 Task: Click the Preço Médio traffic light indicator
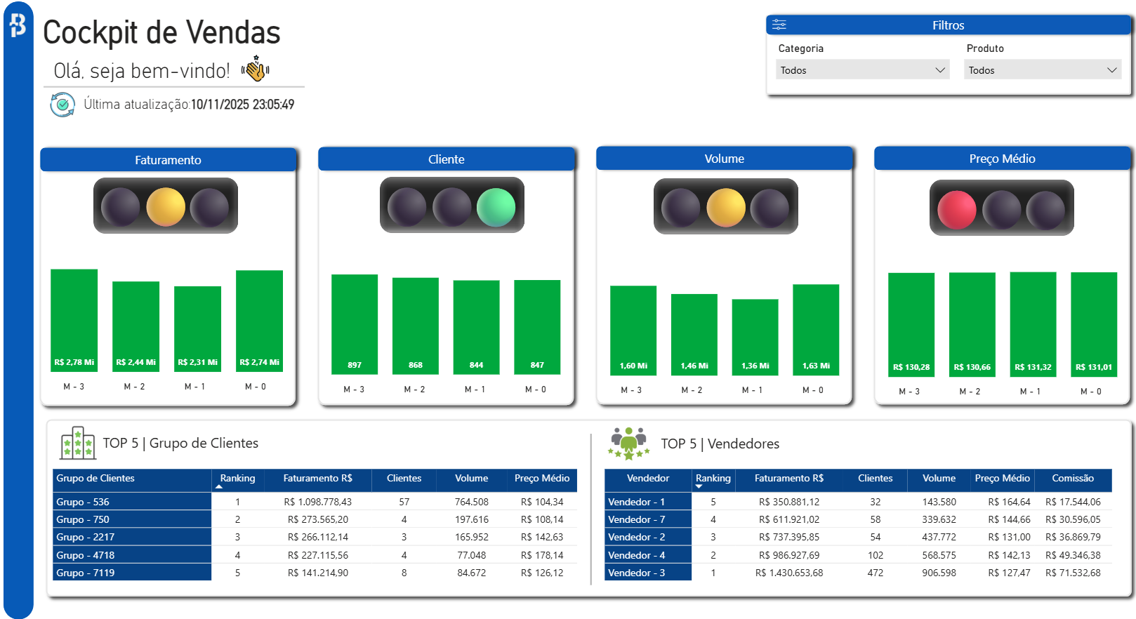[x=1001, y=208]
